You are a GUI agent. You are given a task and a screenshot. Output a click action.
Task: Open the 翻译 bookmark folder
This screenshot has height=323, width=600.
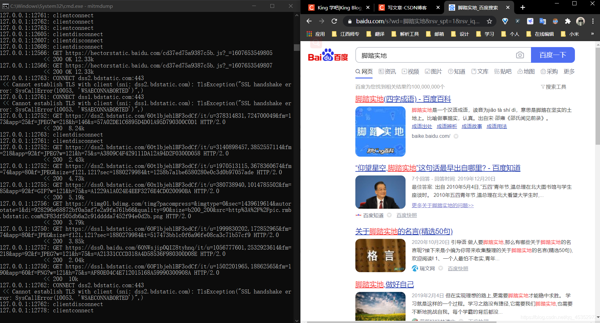tap(375, 34)
